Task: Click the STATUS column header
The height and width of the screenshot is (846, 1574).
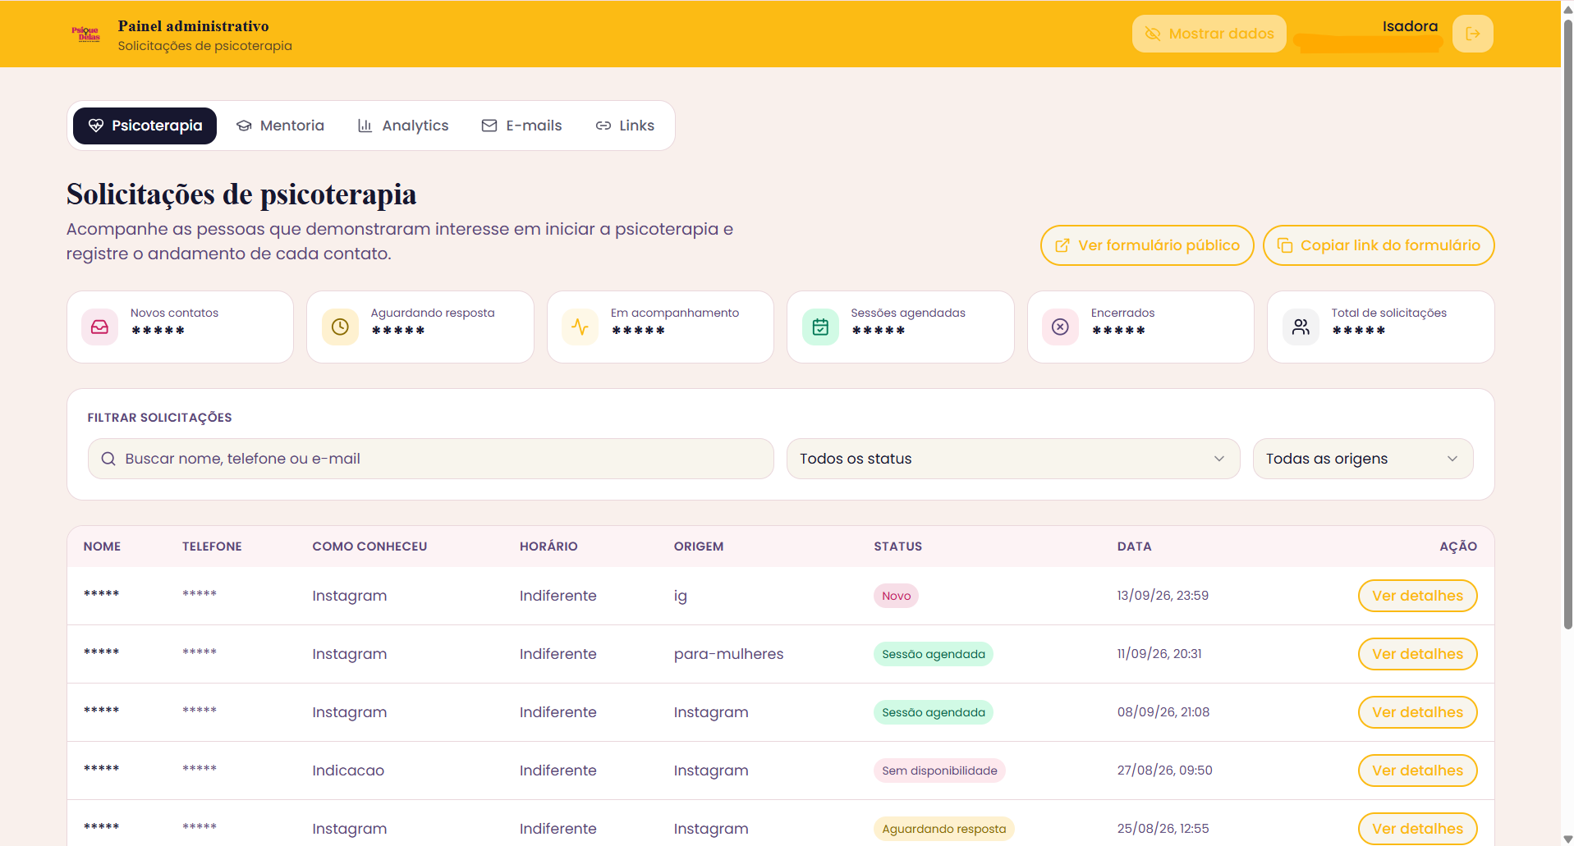Action: tap(897, 546)
